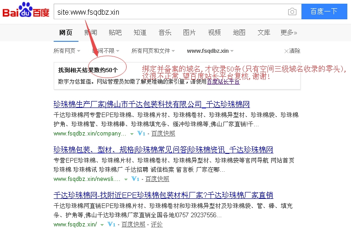Switch to 新闻 tab
The image size is (351, 231).
(91, 33)
